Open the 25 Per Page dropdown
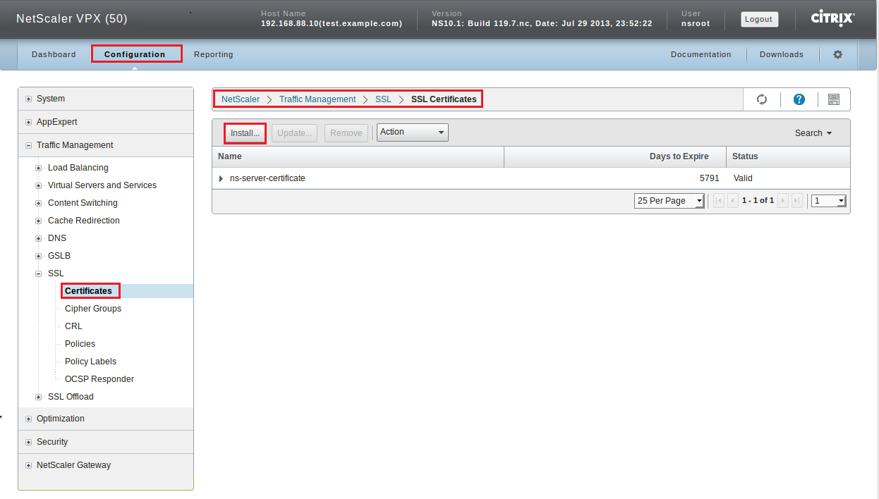 (x=669, y=201)
